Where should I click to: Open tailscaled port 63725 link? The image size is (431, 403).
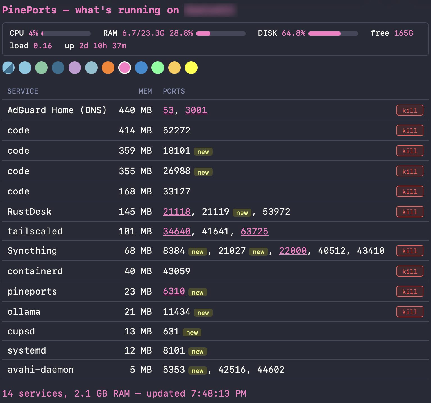click(255, 231)
